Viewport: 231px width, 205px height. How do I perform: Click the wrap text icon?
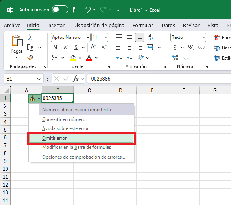[150, 37]
